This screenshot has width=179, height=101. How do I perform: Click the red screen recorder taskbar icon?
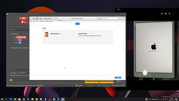pos(50,99)
